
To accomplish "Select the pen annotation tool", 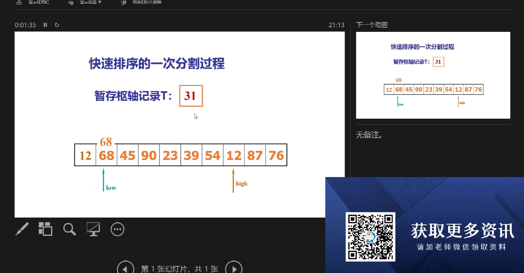I will (x=22, y=229).
